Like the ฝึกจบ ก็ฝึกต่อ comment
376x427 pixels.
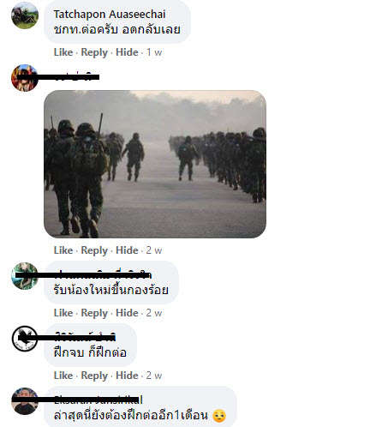tap(63, 376)
